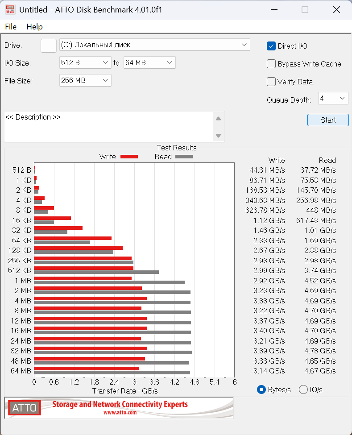Expand the 512 B I/O size dropdown
The width and height of the screenshot is (352, 435).
tap(85, 62)
